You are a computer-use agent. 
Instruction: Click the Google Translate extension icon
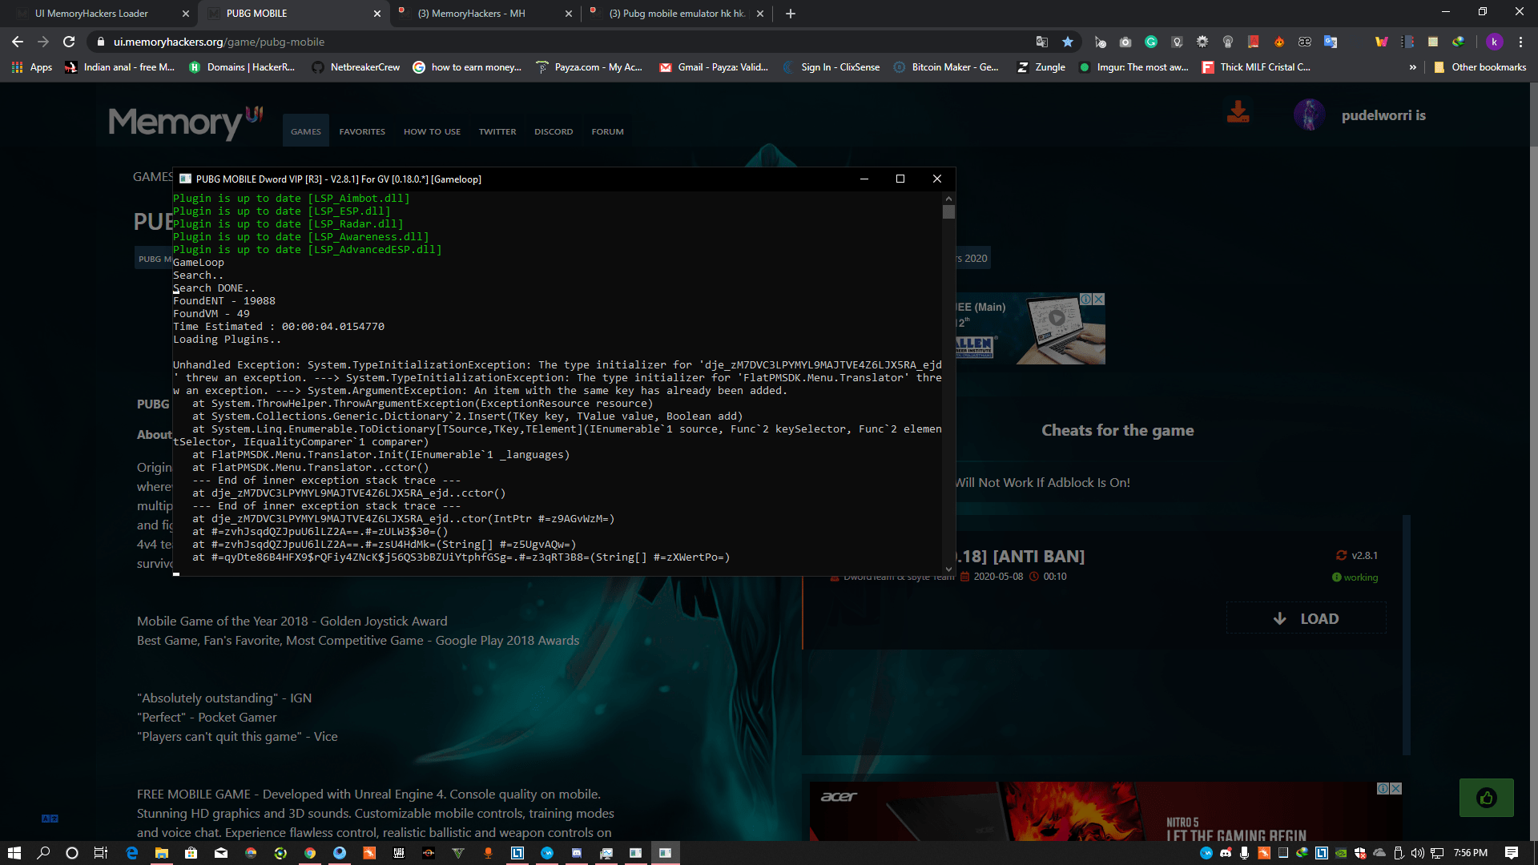(1331, 42)
